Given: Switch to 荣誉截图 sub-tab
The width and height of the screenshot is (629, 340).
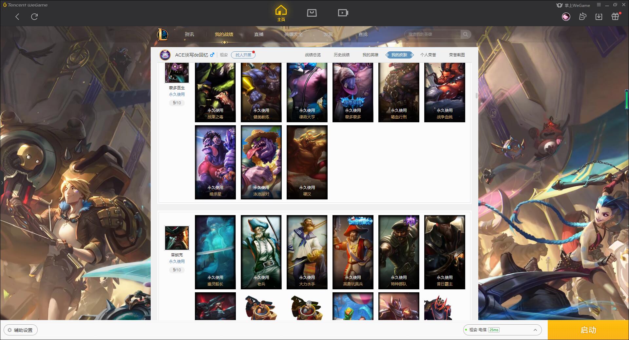Looking at the screenshot, I should [x=457, y=55].
